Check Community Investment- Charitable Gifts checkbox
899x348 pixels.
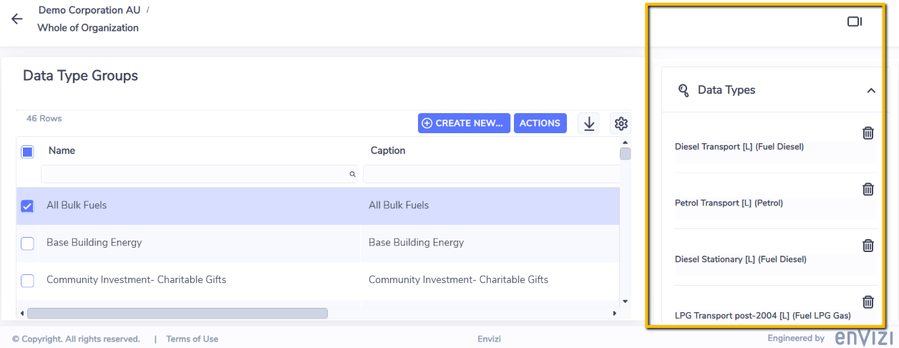[27, 281]
